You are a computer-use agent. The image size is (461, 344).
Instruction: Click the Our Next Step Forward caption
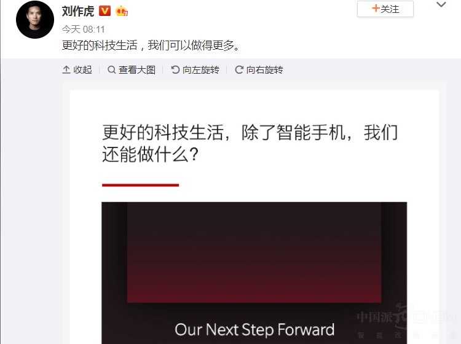pos(254,330)
